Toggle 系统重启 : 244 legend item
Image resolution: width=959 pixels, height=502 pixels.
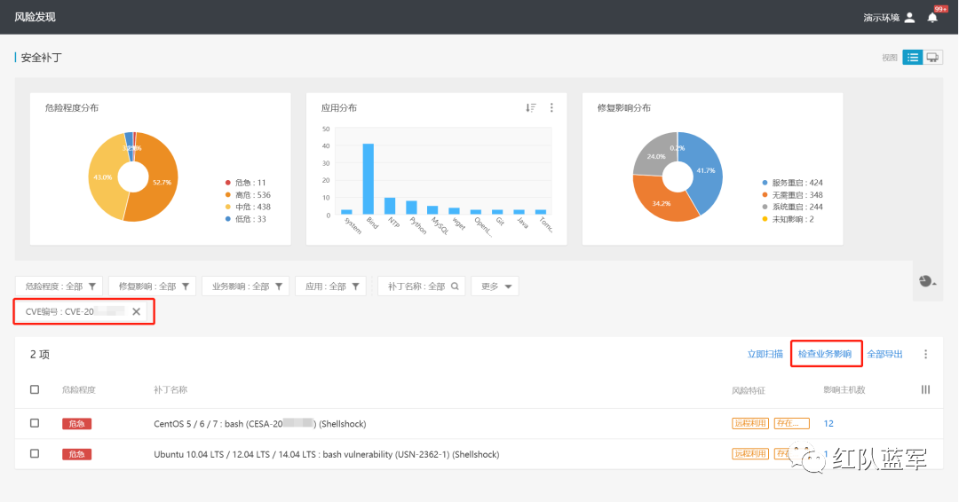(x=792, y=207)
